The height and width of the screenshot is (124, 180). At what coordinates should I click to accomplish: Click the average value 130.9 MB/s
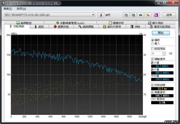click(162, 79)
